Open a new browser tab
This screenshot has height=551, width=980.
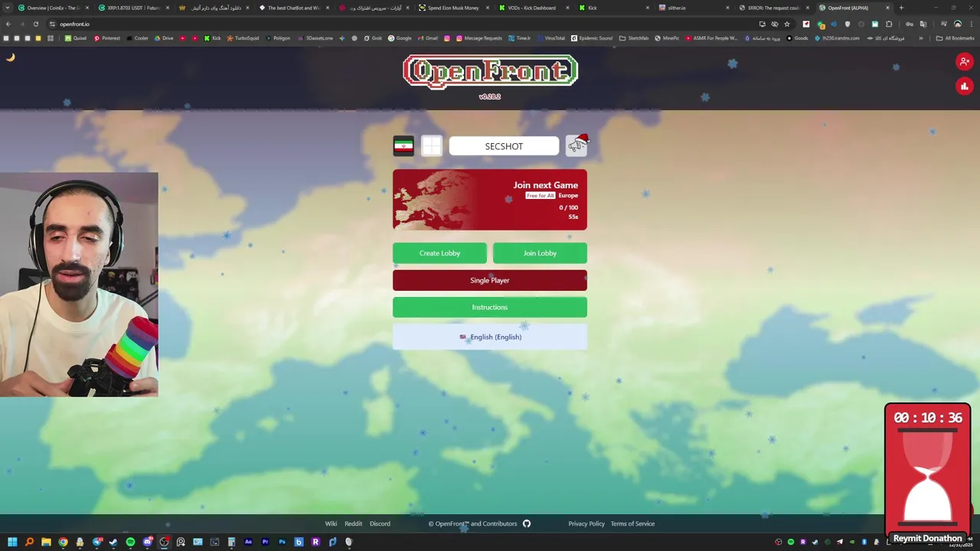pyautogui.click(x=901, y=8)
